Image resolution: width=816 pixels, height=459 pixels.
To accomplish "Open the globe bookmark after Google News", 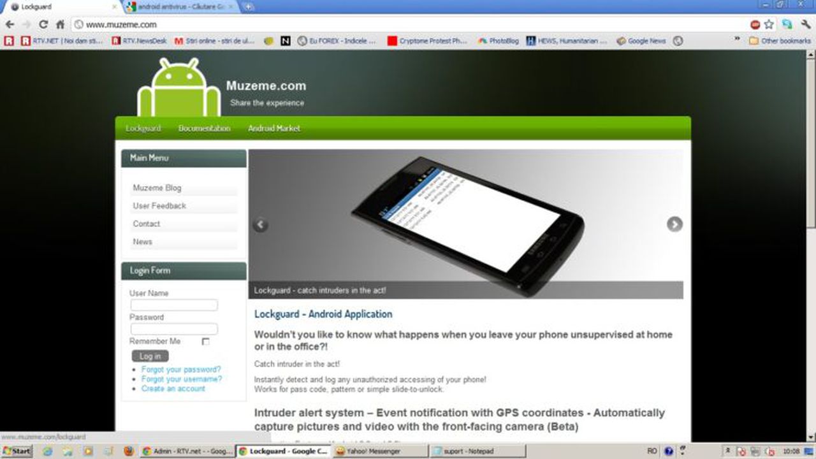I will click(x=678, y=41).
